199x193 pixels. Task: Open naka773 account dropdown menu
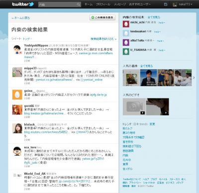coord(186,4)
